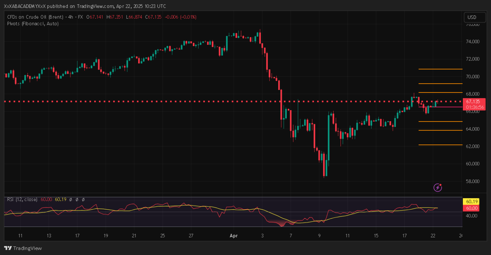Click the purple lightning event icon
This screenshot has height=255, width=491.
point(438,187)
